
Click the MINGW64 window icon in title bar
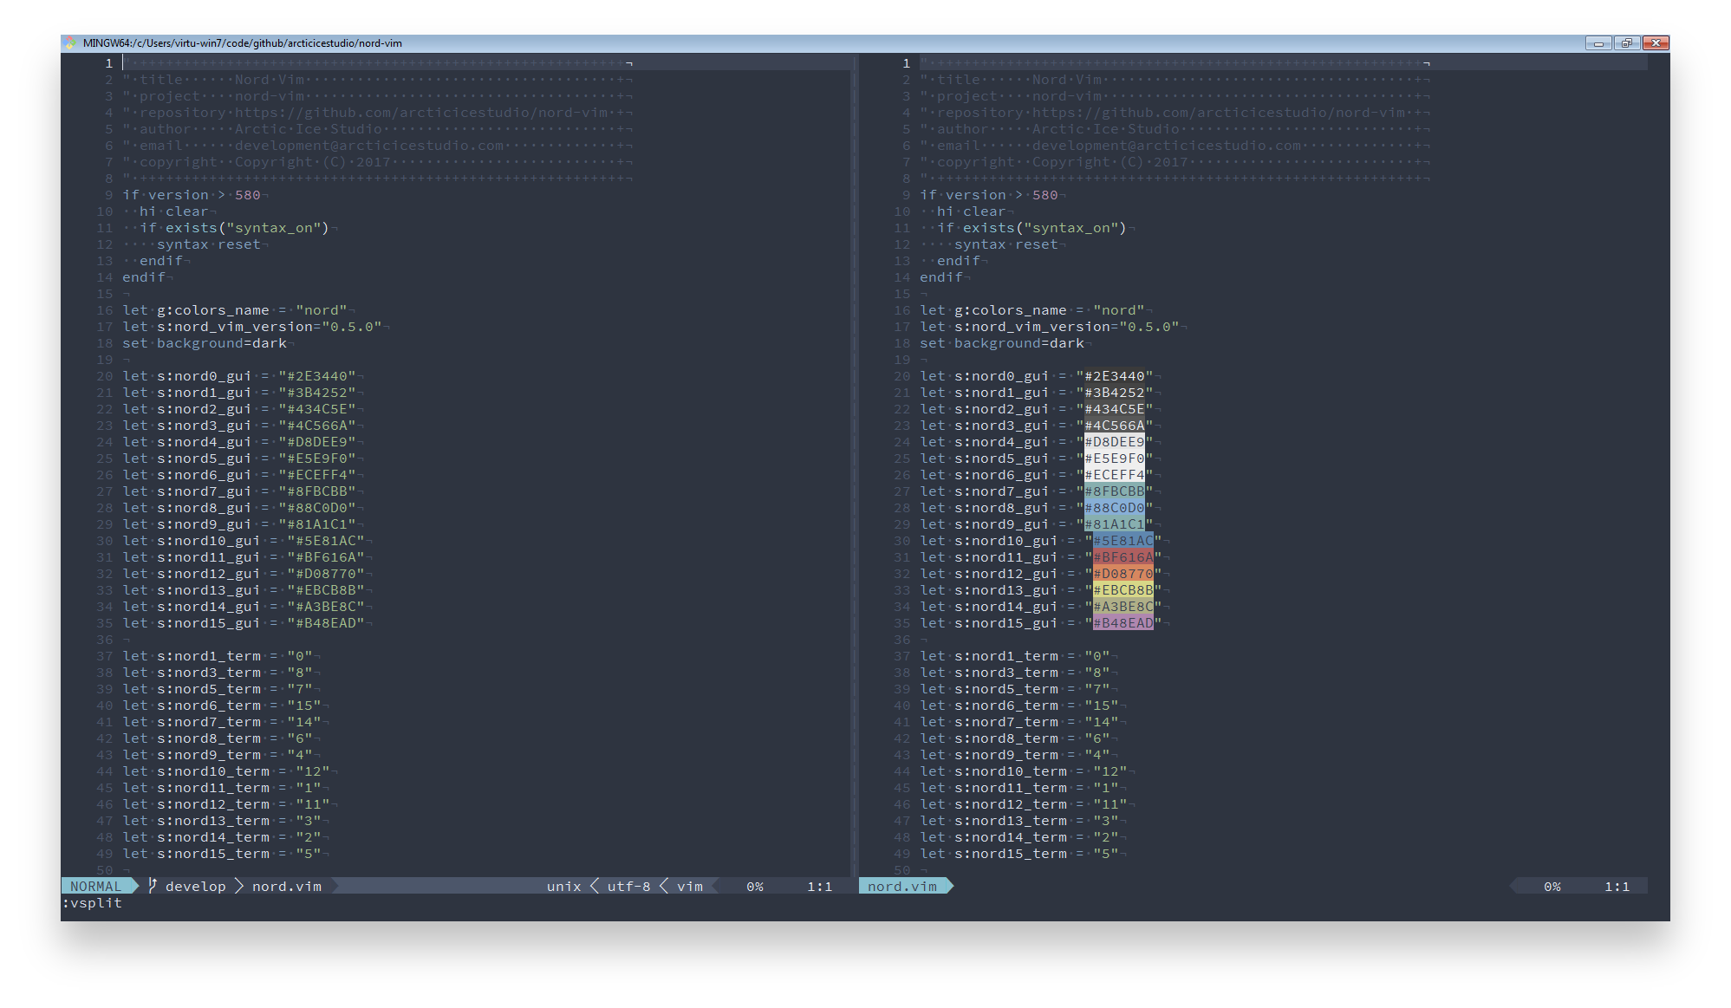click(x=72, y=43)
